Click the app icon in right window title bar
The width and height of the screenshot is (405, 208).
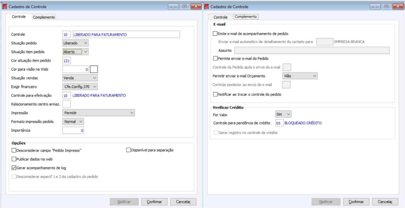coord(206,6)
